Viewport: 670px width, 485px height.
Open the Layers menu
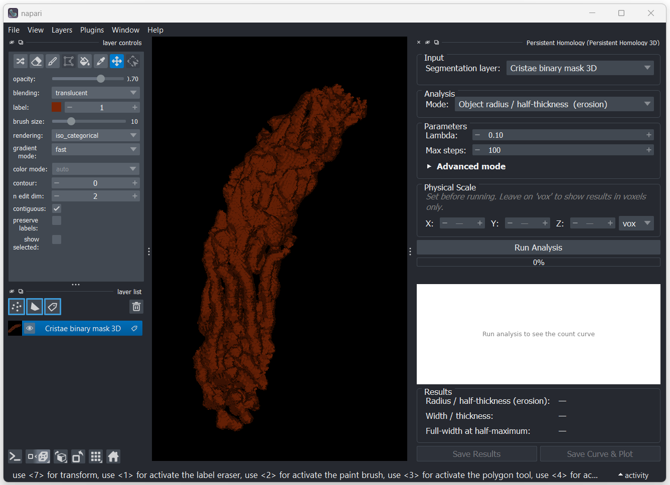click(62, 30)
